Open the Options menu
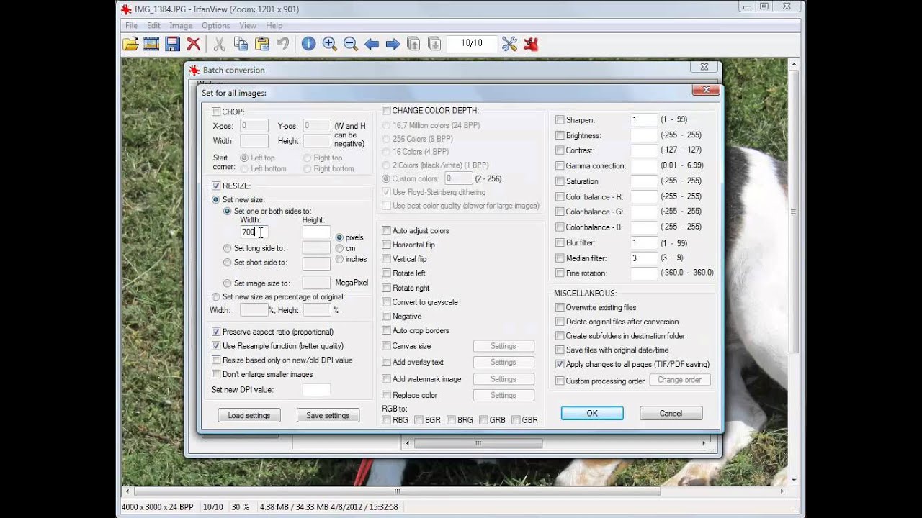Image resolution: width=922 pixels, height=518 pixels. click(x=215, y=25)
